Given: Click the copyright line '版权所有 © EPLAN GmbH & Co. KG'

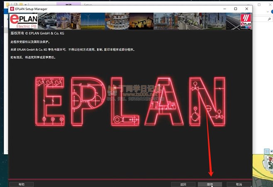Looking at the screenshot, I should click(x=37, y=33).
